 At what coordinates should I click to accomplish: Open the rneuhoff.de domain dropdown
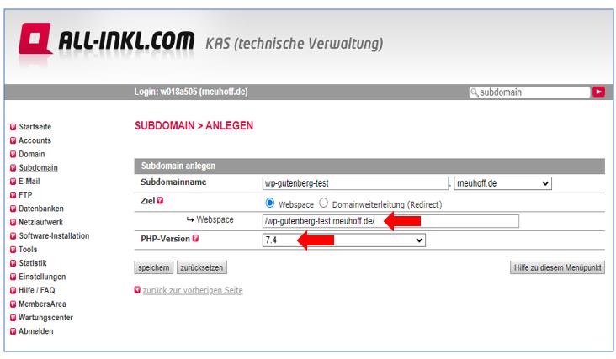(x=503, y=182)
